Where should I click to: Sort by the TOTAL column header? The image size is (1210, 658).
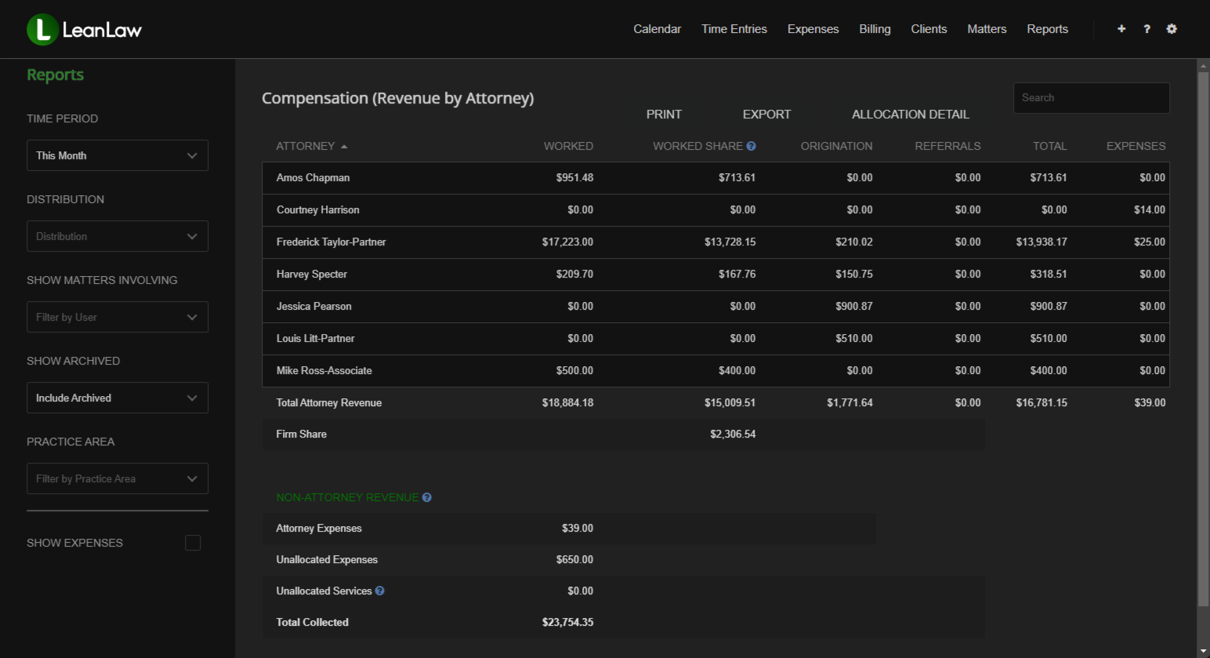point(1049,146)
